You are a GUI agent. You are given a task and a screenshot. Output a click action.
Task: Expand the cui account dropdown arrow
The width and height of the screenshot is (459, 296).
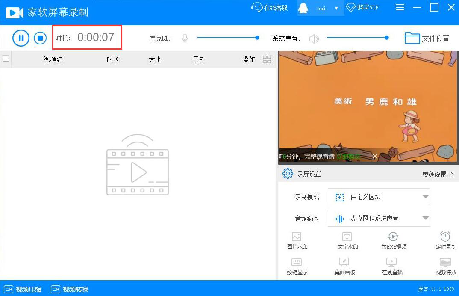(336, 8)
